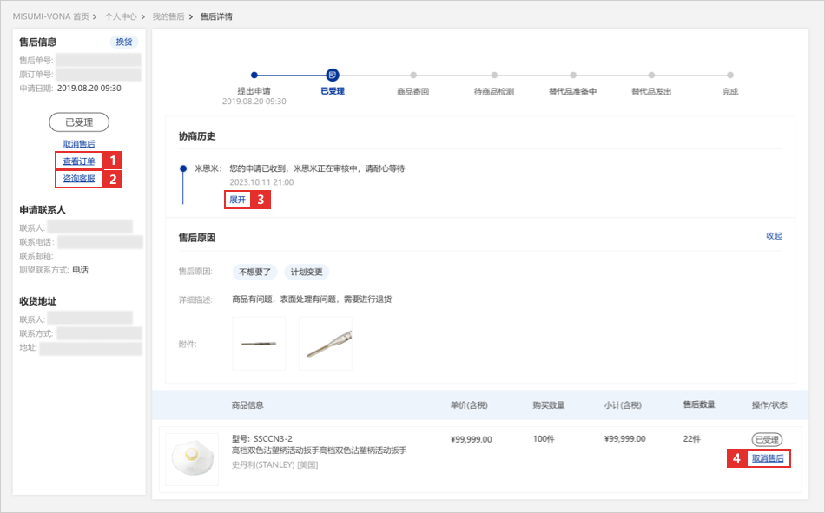825x513 pixels.
Task: Go to MISUMI-VONA 首页 breadcrumb
Action: click(x=50, y=16)
